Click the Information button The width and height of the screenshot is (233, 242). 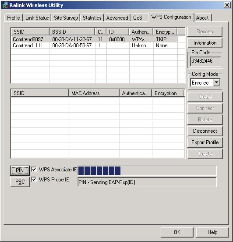pos(205,43)
